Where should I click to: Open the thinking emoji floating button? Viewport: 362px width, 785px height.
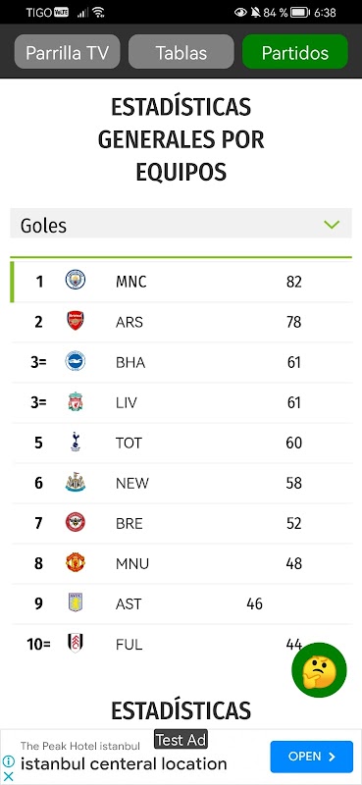click(x=319, y=670)
